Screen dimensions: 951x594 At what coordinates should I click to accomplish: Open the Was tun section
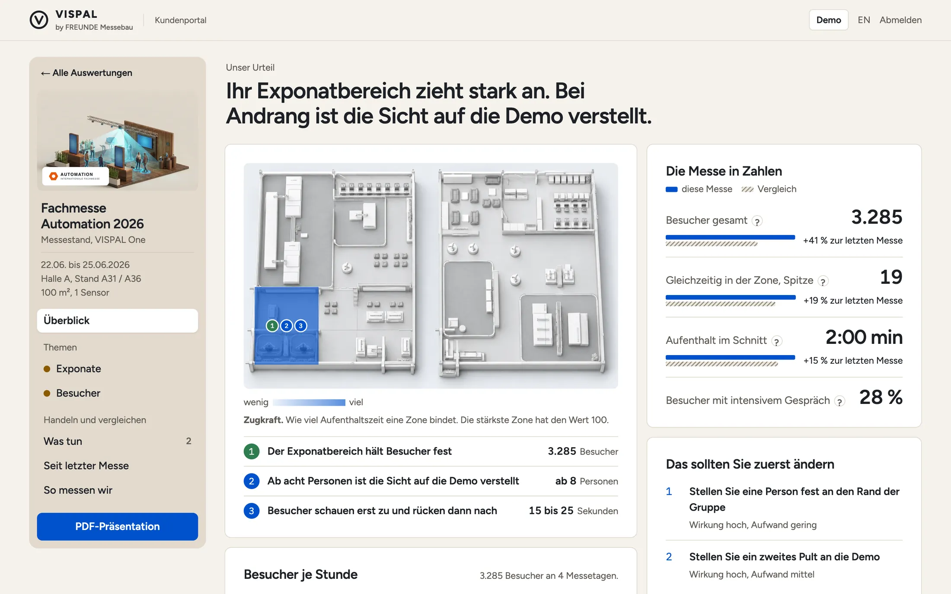click(118, 441)
